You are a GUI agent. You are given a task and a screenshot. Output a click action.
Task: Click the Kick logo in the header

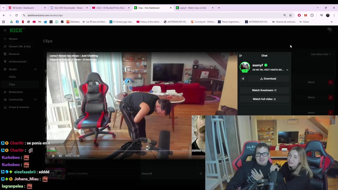(16, 30)
